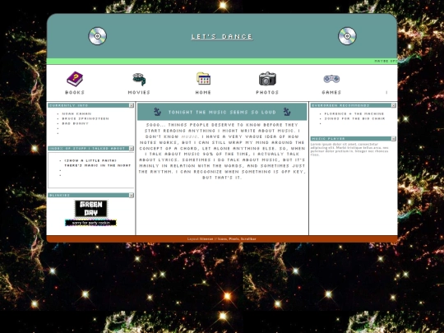Select Florence + The Machine recommendation

tap(354, 113)
